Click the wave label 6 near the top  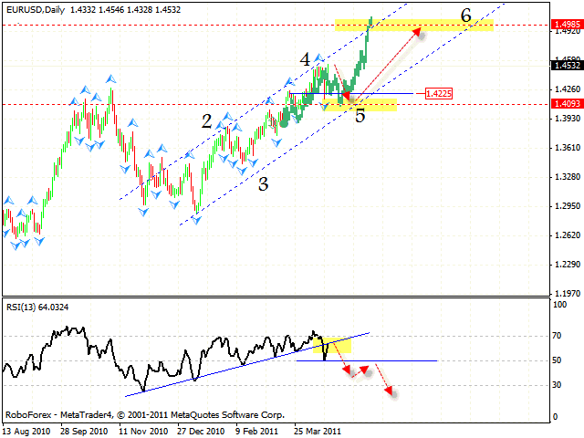[x=465, y=16]
